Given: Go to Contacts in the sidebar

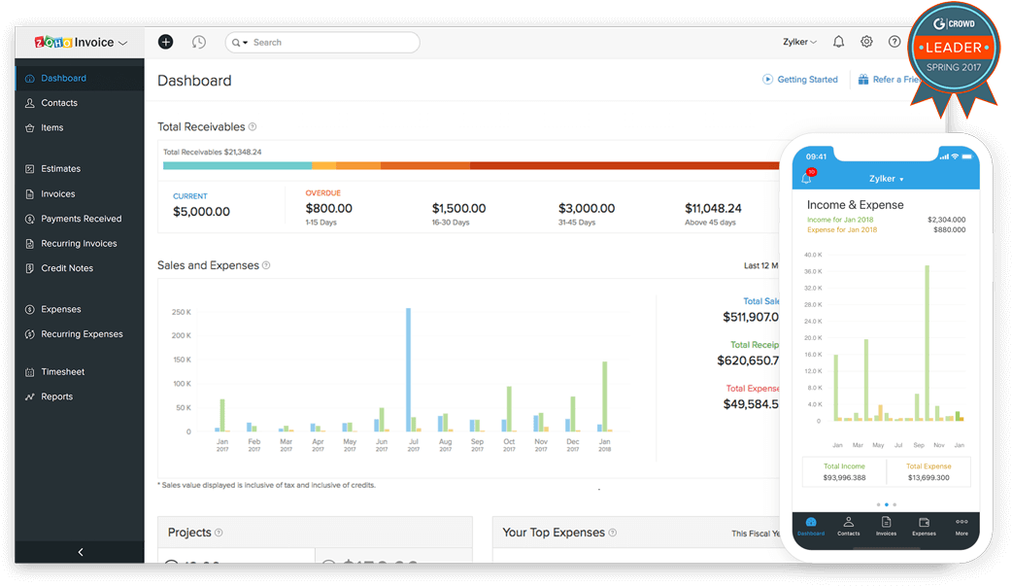Looking at the screenshot, I should coord(80,103).
